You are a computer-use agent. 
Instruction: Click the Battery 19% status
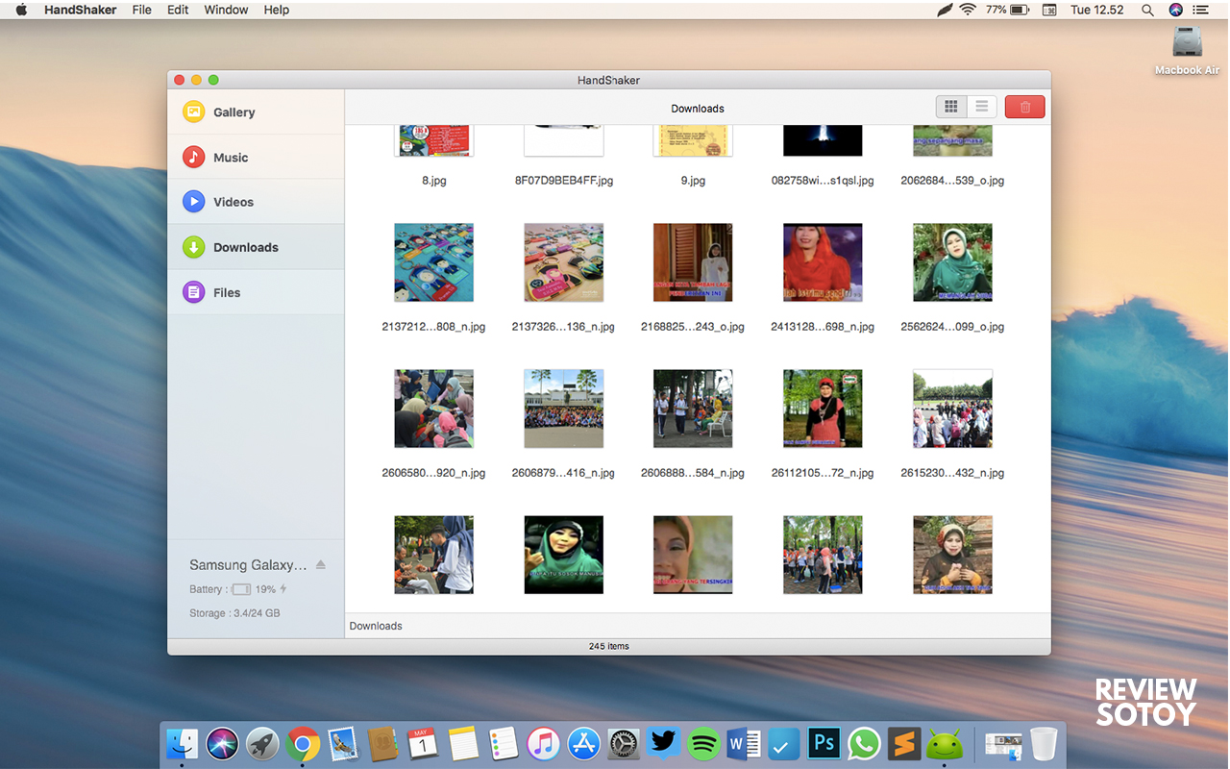pos(238,589)
